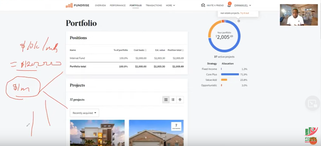
Task: Open the apartment building project thumbnail
Action: point(97,133)
